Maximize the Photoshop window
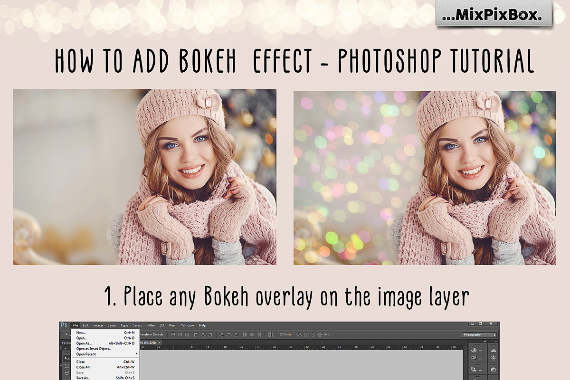Viewport: 570px width, 380px height. pyautogui.click(x=480, y=323)
